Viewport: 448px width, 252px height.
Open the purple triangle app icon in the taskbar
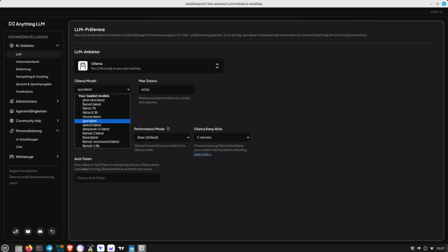coord(101,248)
